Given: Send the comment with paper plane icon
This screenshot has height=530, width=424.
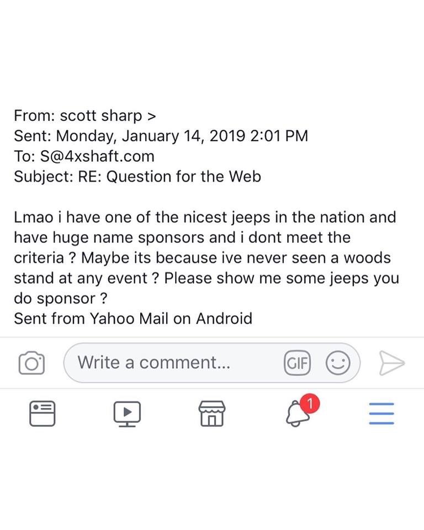Looking at the screenshot, I should [x=391, y=363].
